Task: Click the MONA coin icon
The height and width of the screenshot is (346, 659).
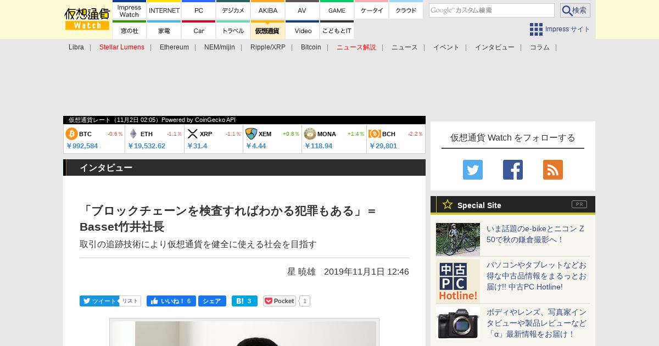Action: 310,134
